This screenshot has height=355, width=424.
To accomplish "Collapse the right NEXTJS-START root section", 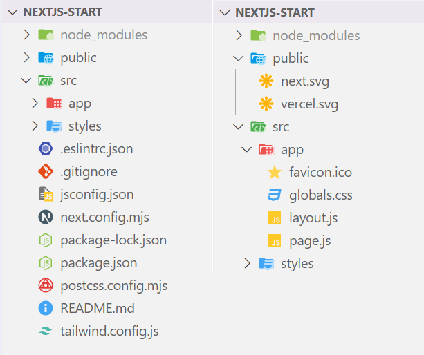I will 225,12.
